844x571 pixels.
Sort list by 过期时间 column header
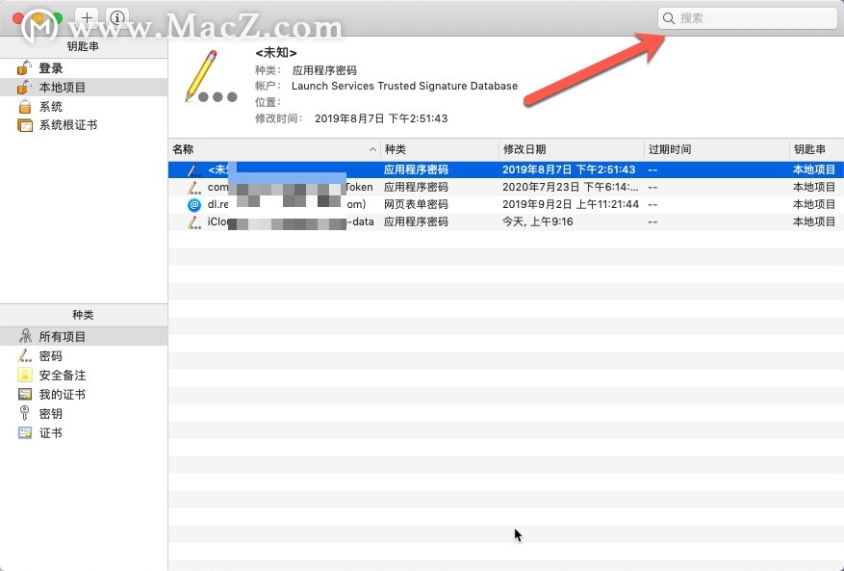[717, 149]
